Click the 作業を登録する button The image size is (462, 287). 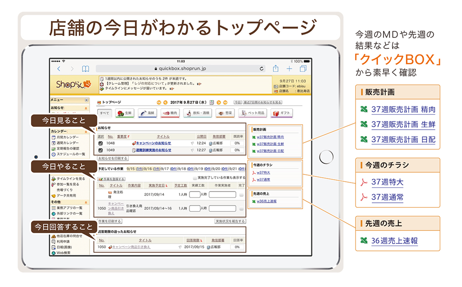112,179
